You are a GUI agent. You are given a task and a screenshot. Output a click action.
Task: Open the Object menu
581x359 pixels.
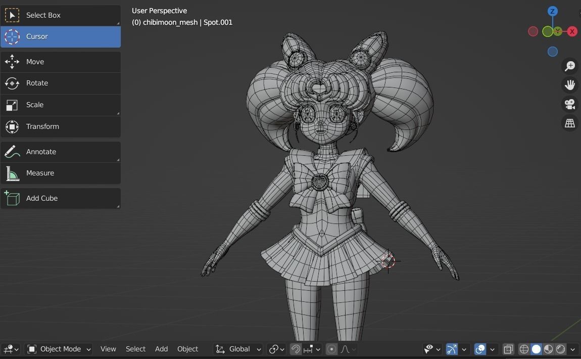point(187,349)
